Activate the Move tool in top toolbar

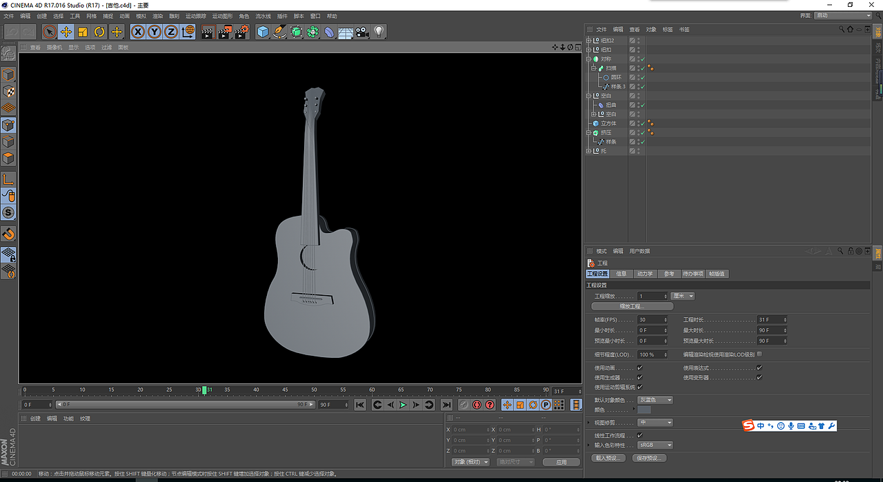click(66, 32)
